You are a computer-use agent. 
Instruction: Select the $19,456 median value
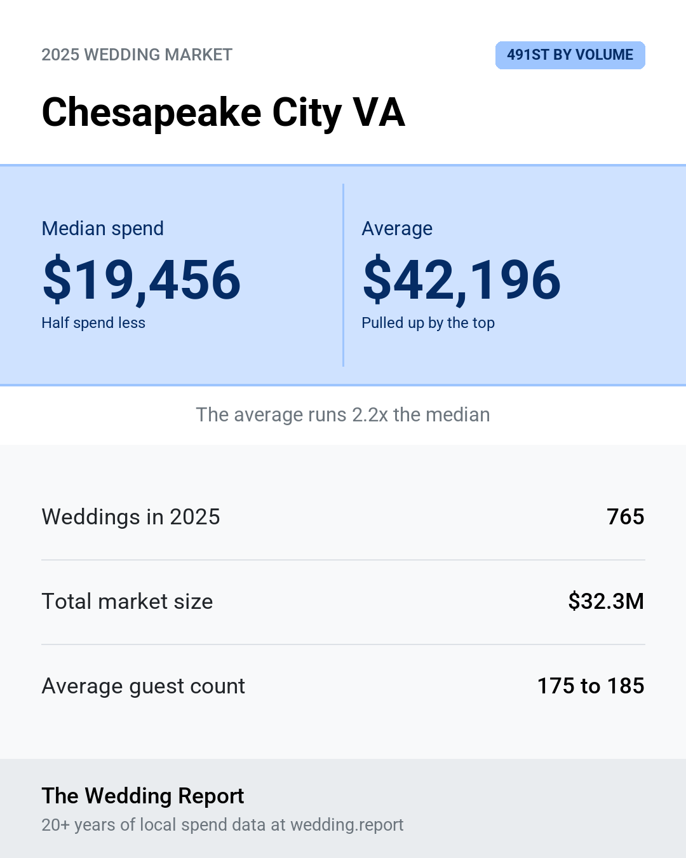pyautogui.click(x=142, y=280)
